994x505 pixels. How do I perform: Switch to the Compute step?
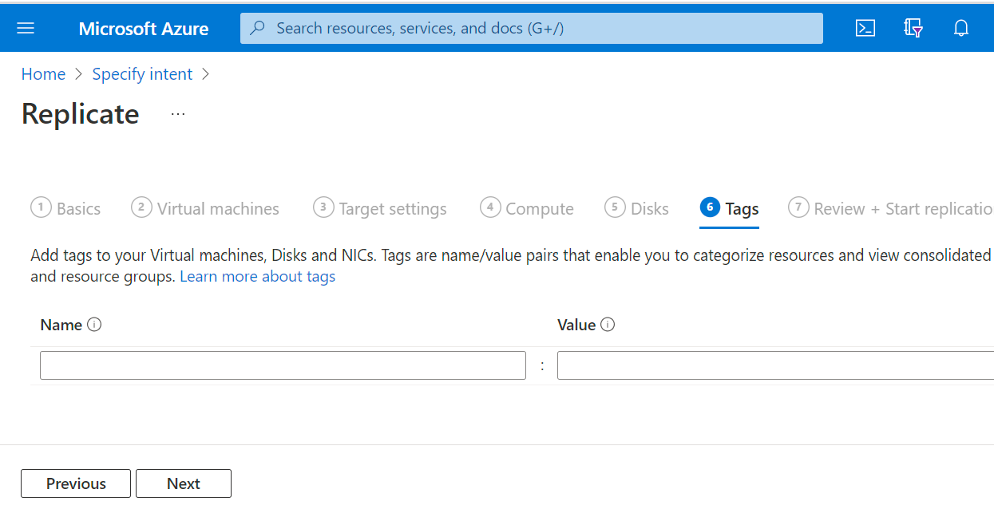[527, 208]
